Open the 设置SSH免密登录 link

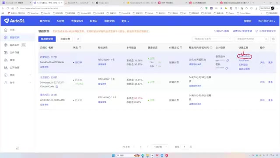tap(242, 31)
